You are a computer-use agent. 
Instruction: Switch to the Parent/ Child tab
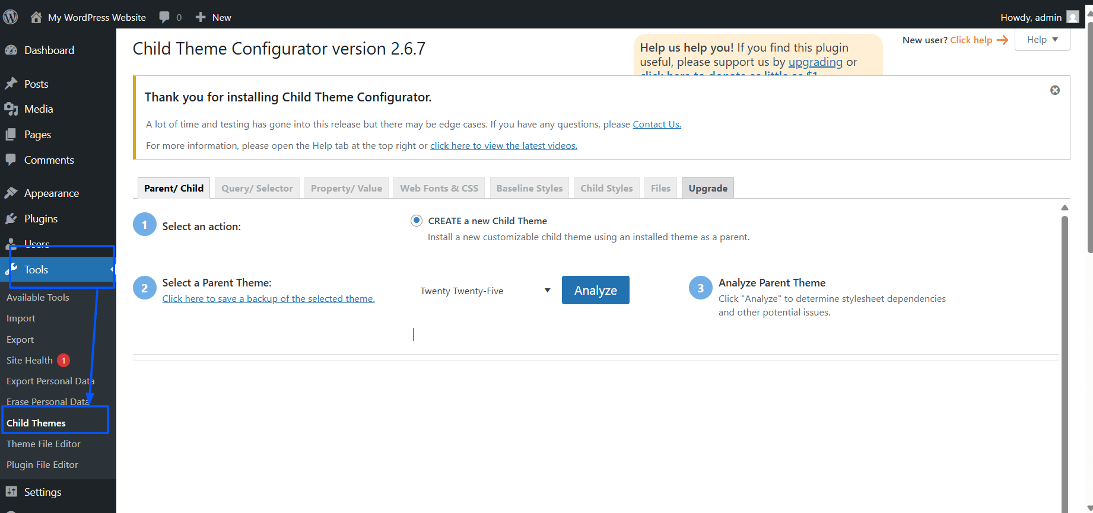click(174, 188)
